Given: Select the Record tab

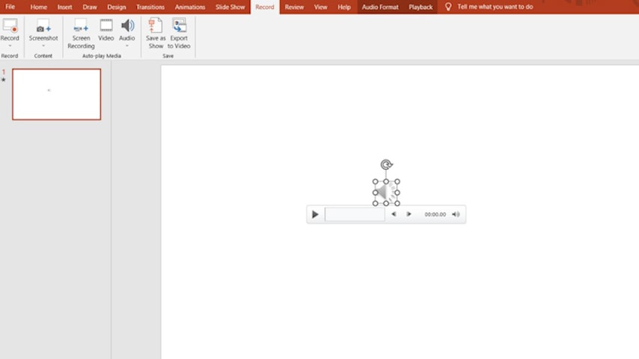Looking at the screenshot, I should pyautogui.click(x=265, y=7).
